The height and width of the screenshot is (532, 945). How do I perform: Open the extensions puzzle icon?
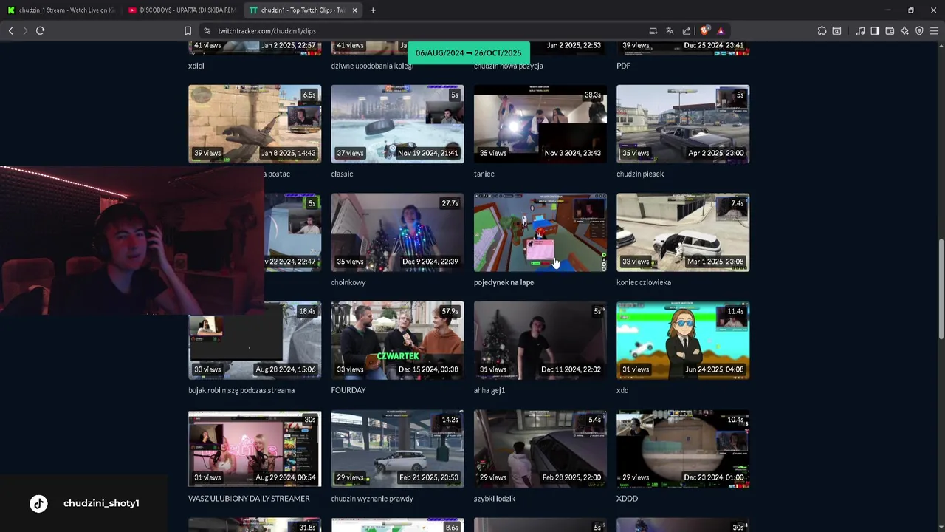point(822,30)
